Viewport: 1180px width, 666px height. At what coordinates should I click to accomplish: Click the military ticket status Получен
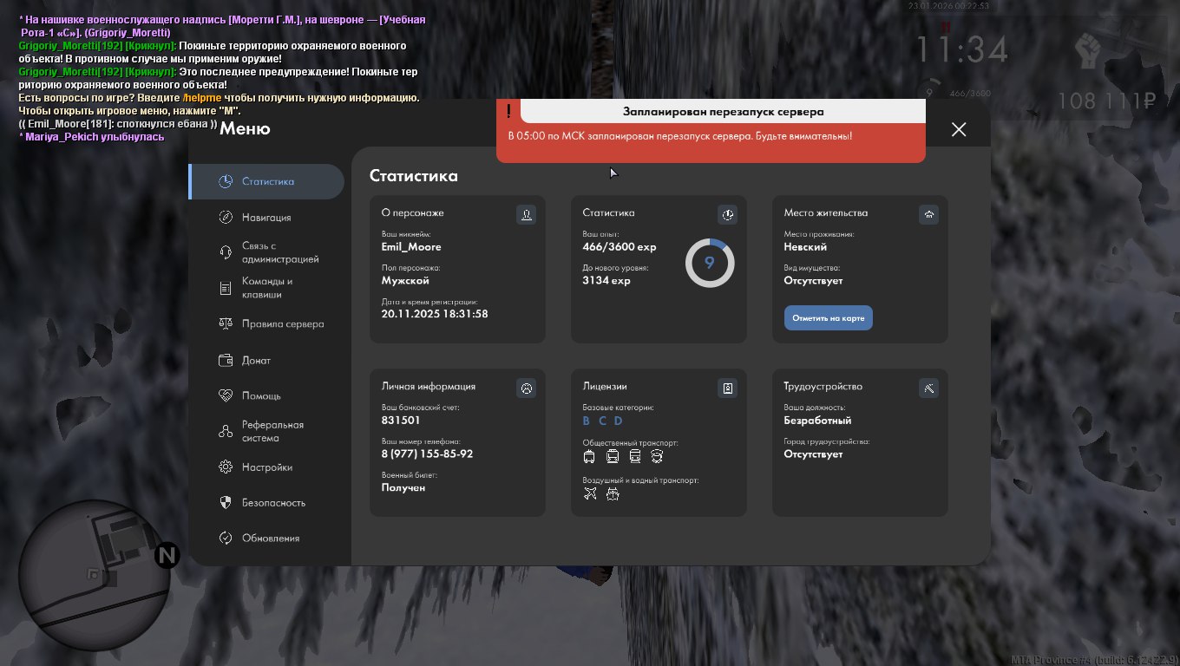click(403, 488)
